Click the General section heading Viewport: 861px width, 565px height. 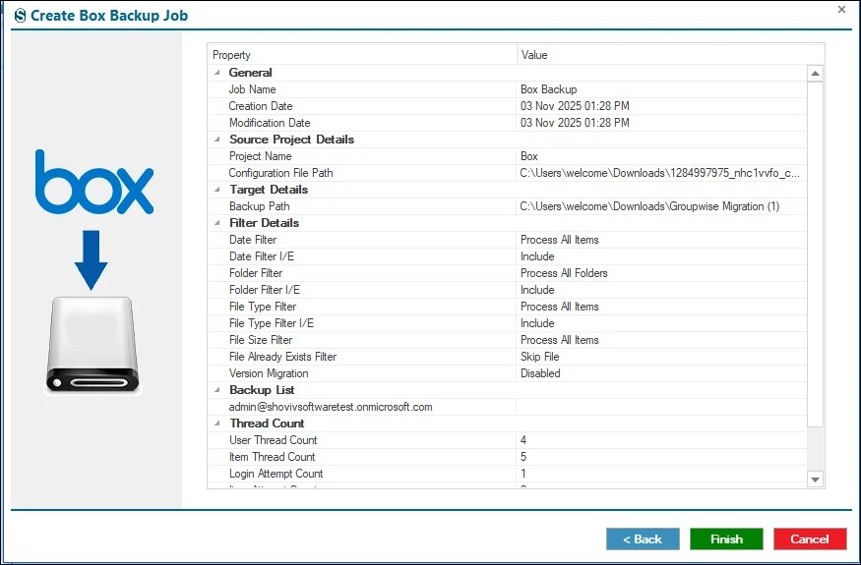(x=250, y=73)
